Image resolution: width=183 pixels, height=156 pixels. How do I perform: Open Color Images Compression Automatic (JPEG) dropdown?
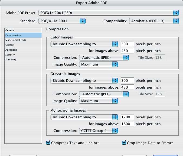(104, 58)
